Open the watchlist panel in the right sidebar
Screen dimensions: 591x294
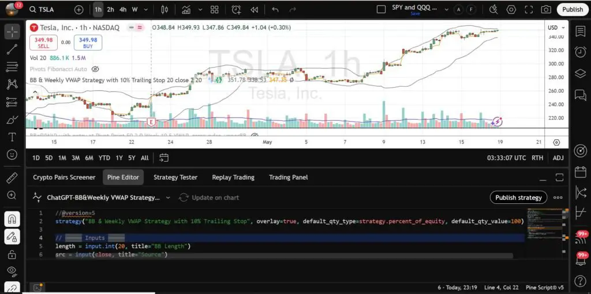pyautogui.click(x=581, y=32)
